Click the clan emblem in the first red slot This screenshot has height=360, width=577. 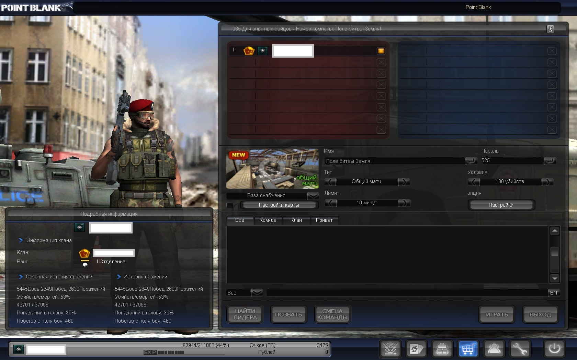click(x=249, y=51)
